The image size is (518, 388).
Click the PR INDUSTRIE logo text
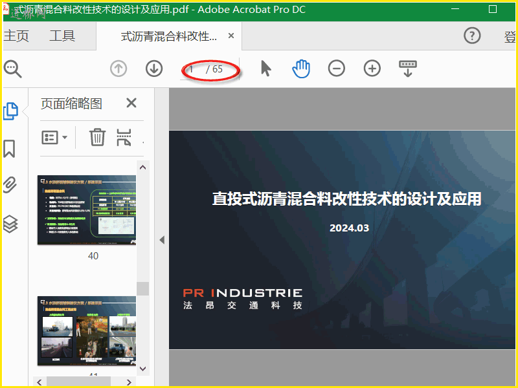click(242, 293)
